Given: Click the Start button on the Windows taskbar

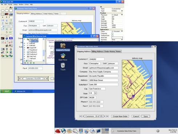Looking at the screenshot, I should click(x=6, y=91).
